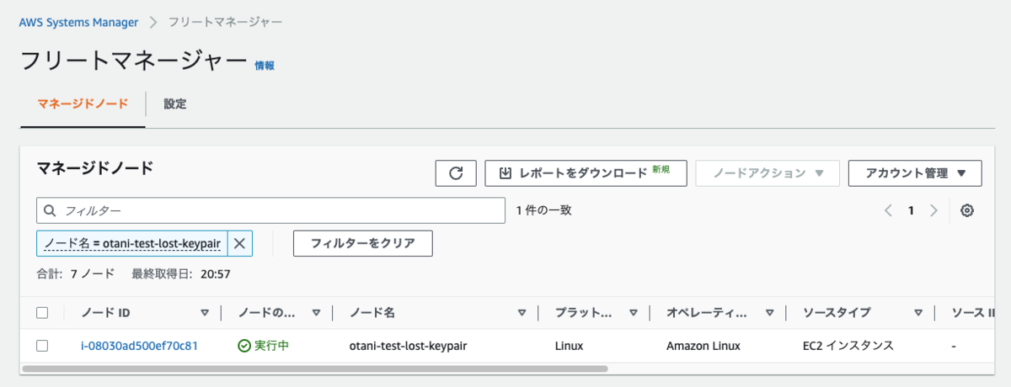Go to previous page arrow

(888, 210)
